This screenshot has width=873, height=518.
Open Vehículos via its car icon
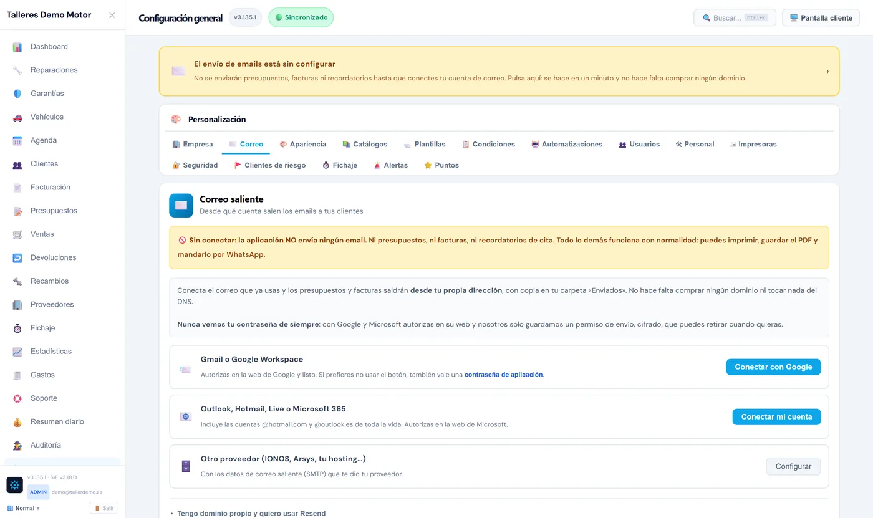(17, 117)
